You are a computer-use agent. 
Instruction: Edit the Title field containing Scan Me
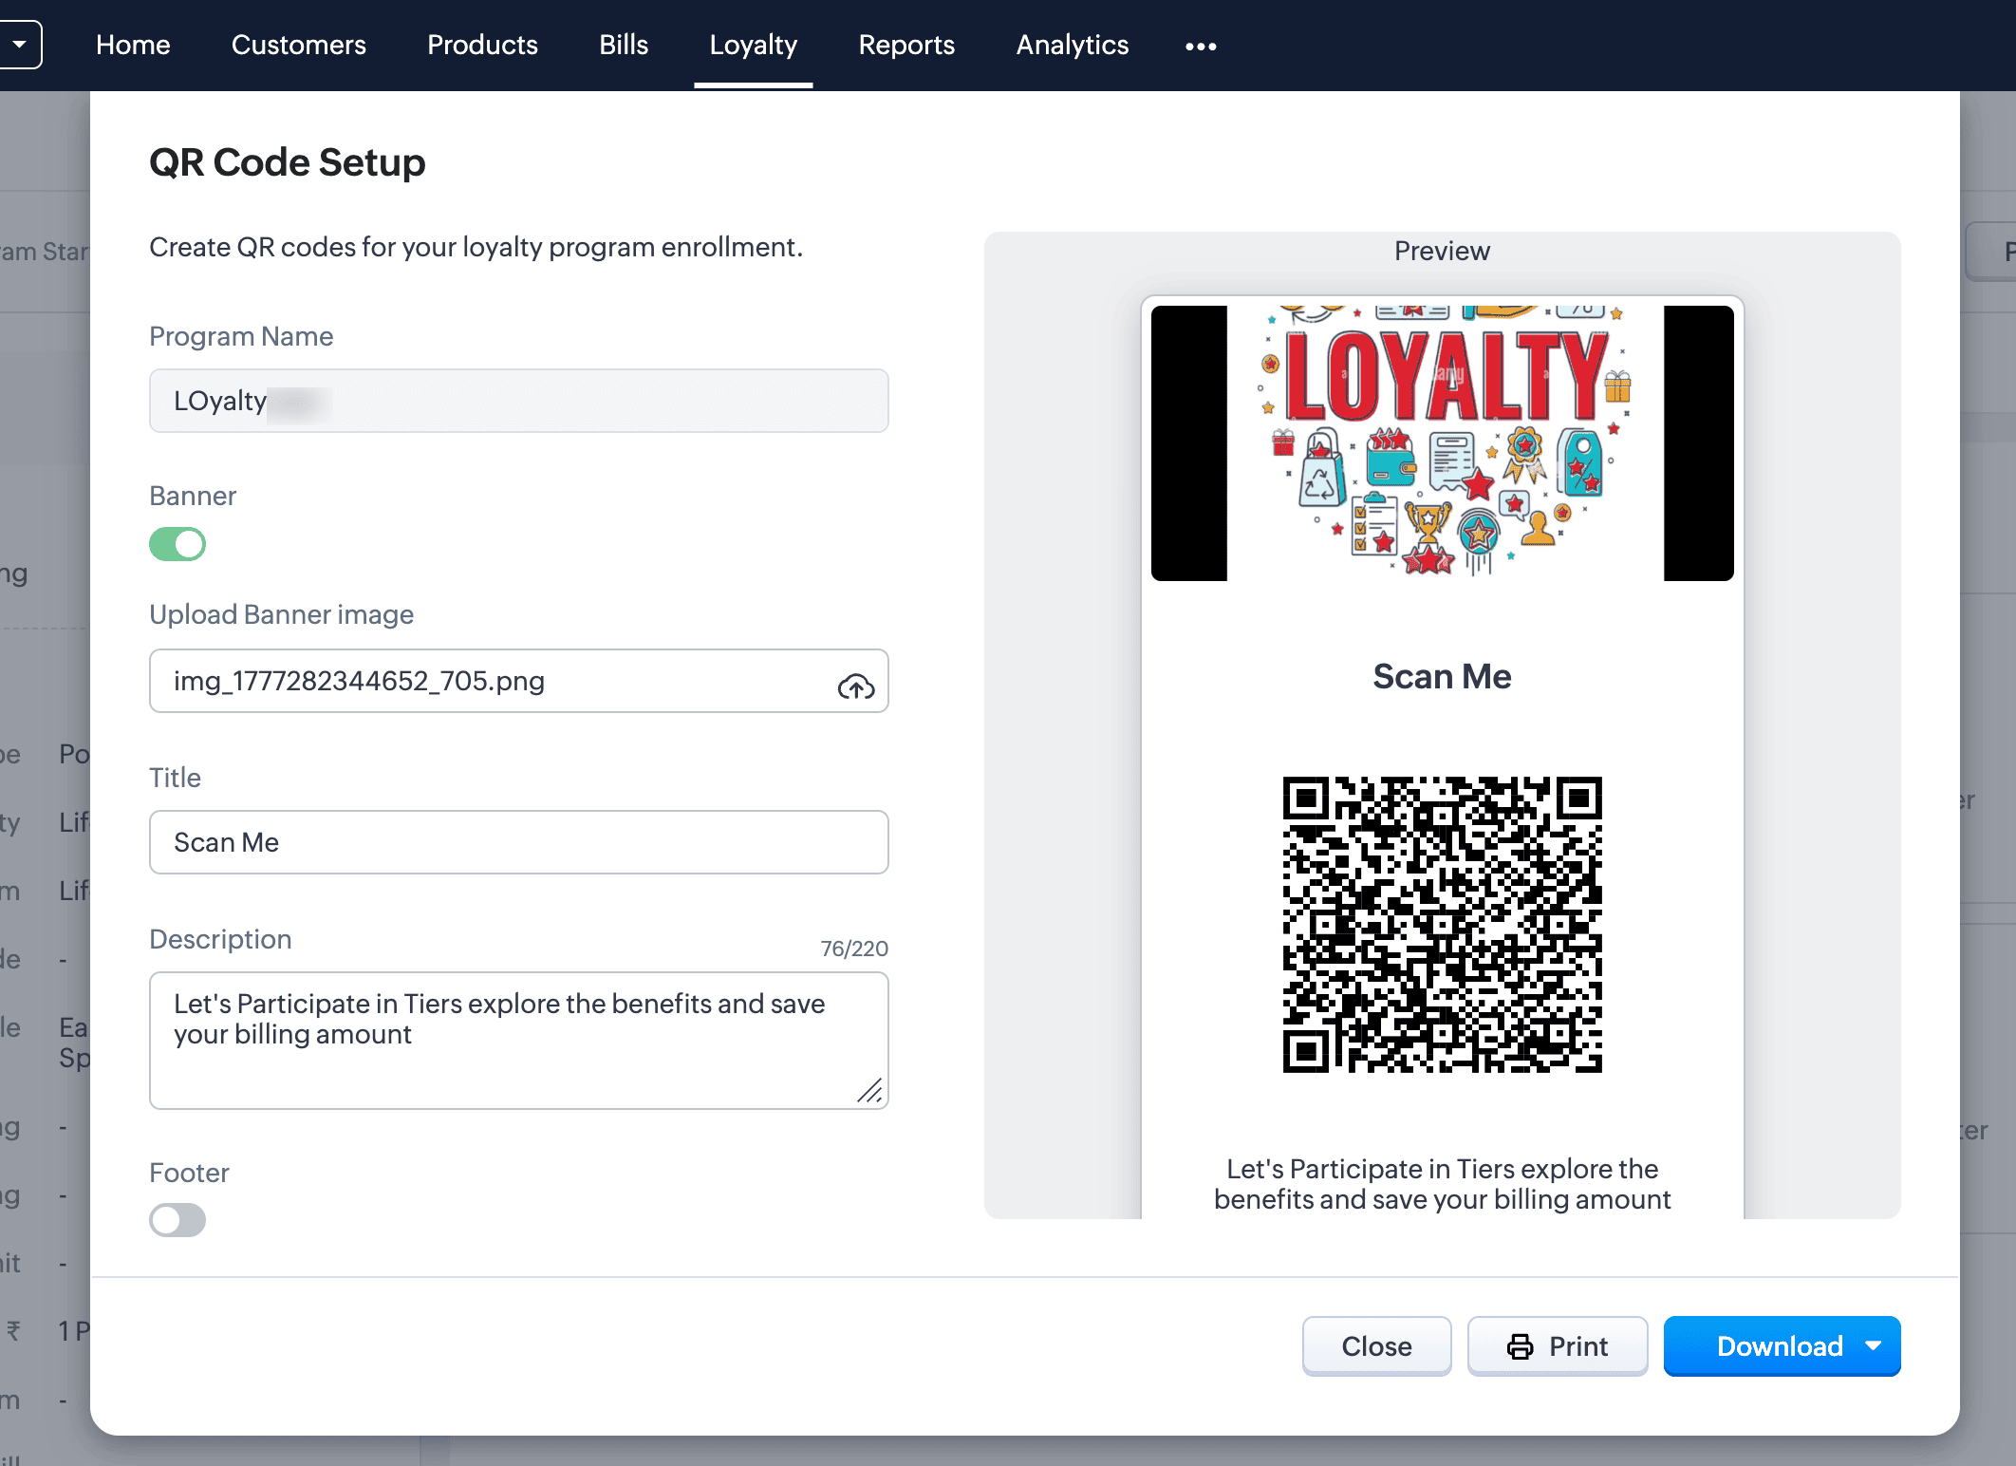[x=519, y=842]
